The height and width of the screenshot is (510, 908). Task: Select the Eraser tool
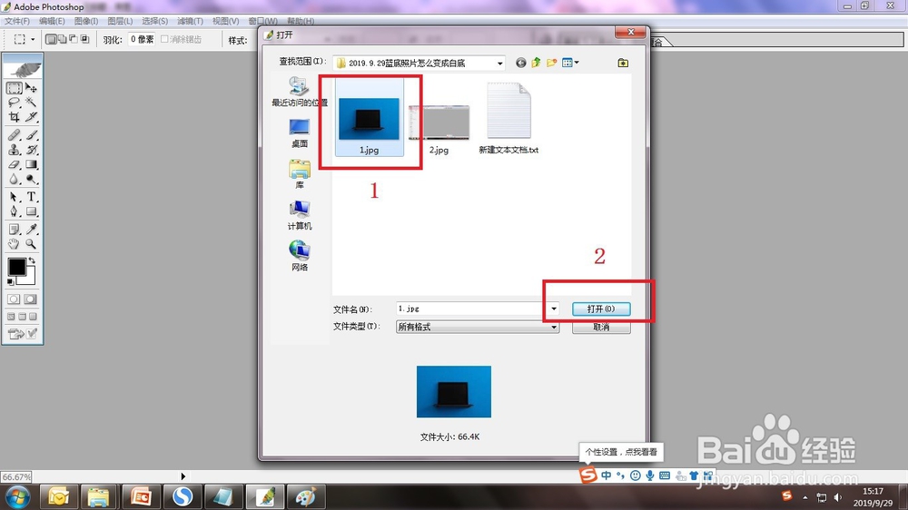15,165
